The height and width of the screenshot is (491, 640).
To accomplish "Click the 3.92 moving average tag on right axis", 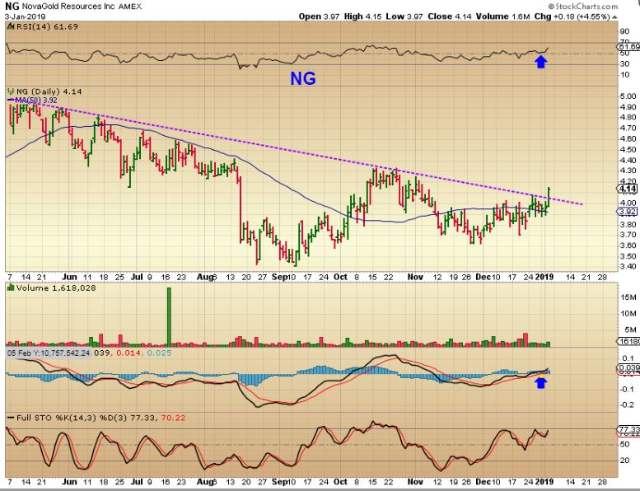I will (x=628, y=212).
